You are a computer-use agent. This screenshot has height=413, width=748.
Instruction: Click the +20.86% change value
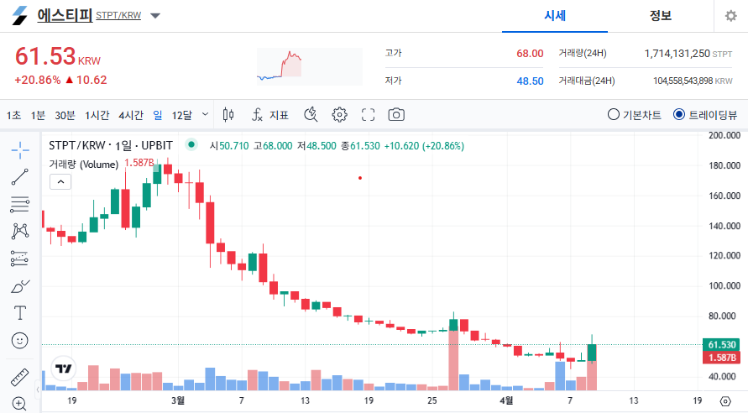pos(38,80)
